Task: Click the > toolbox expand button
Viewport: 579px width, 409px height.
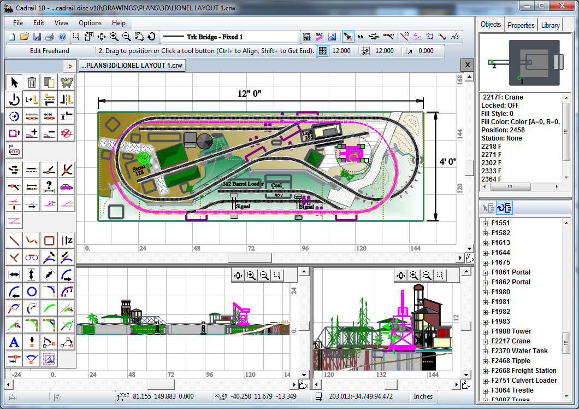Action: pos(70,66)
